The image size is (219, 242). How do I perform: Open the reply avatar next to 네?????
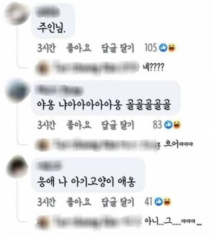tap(43, 69)
